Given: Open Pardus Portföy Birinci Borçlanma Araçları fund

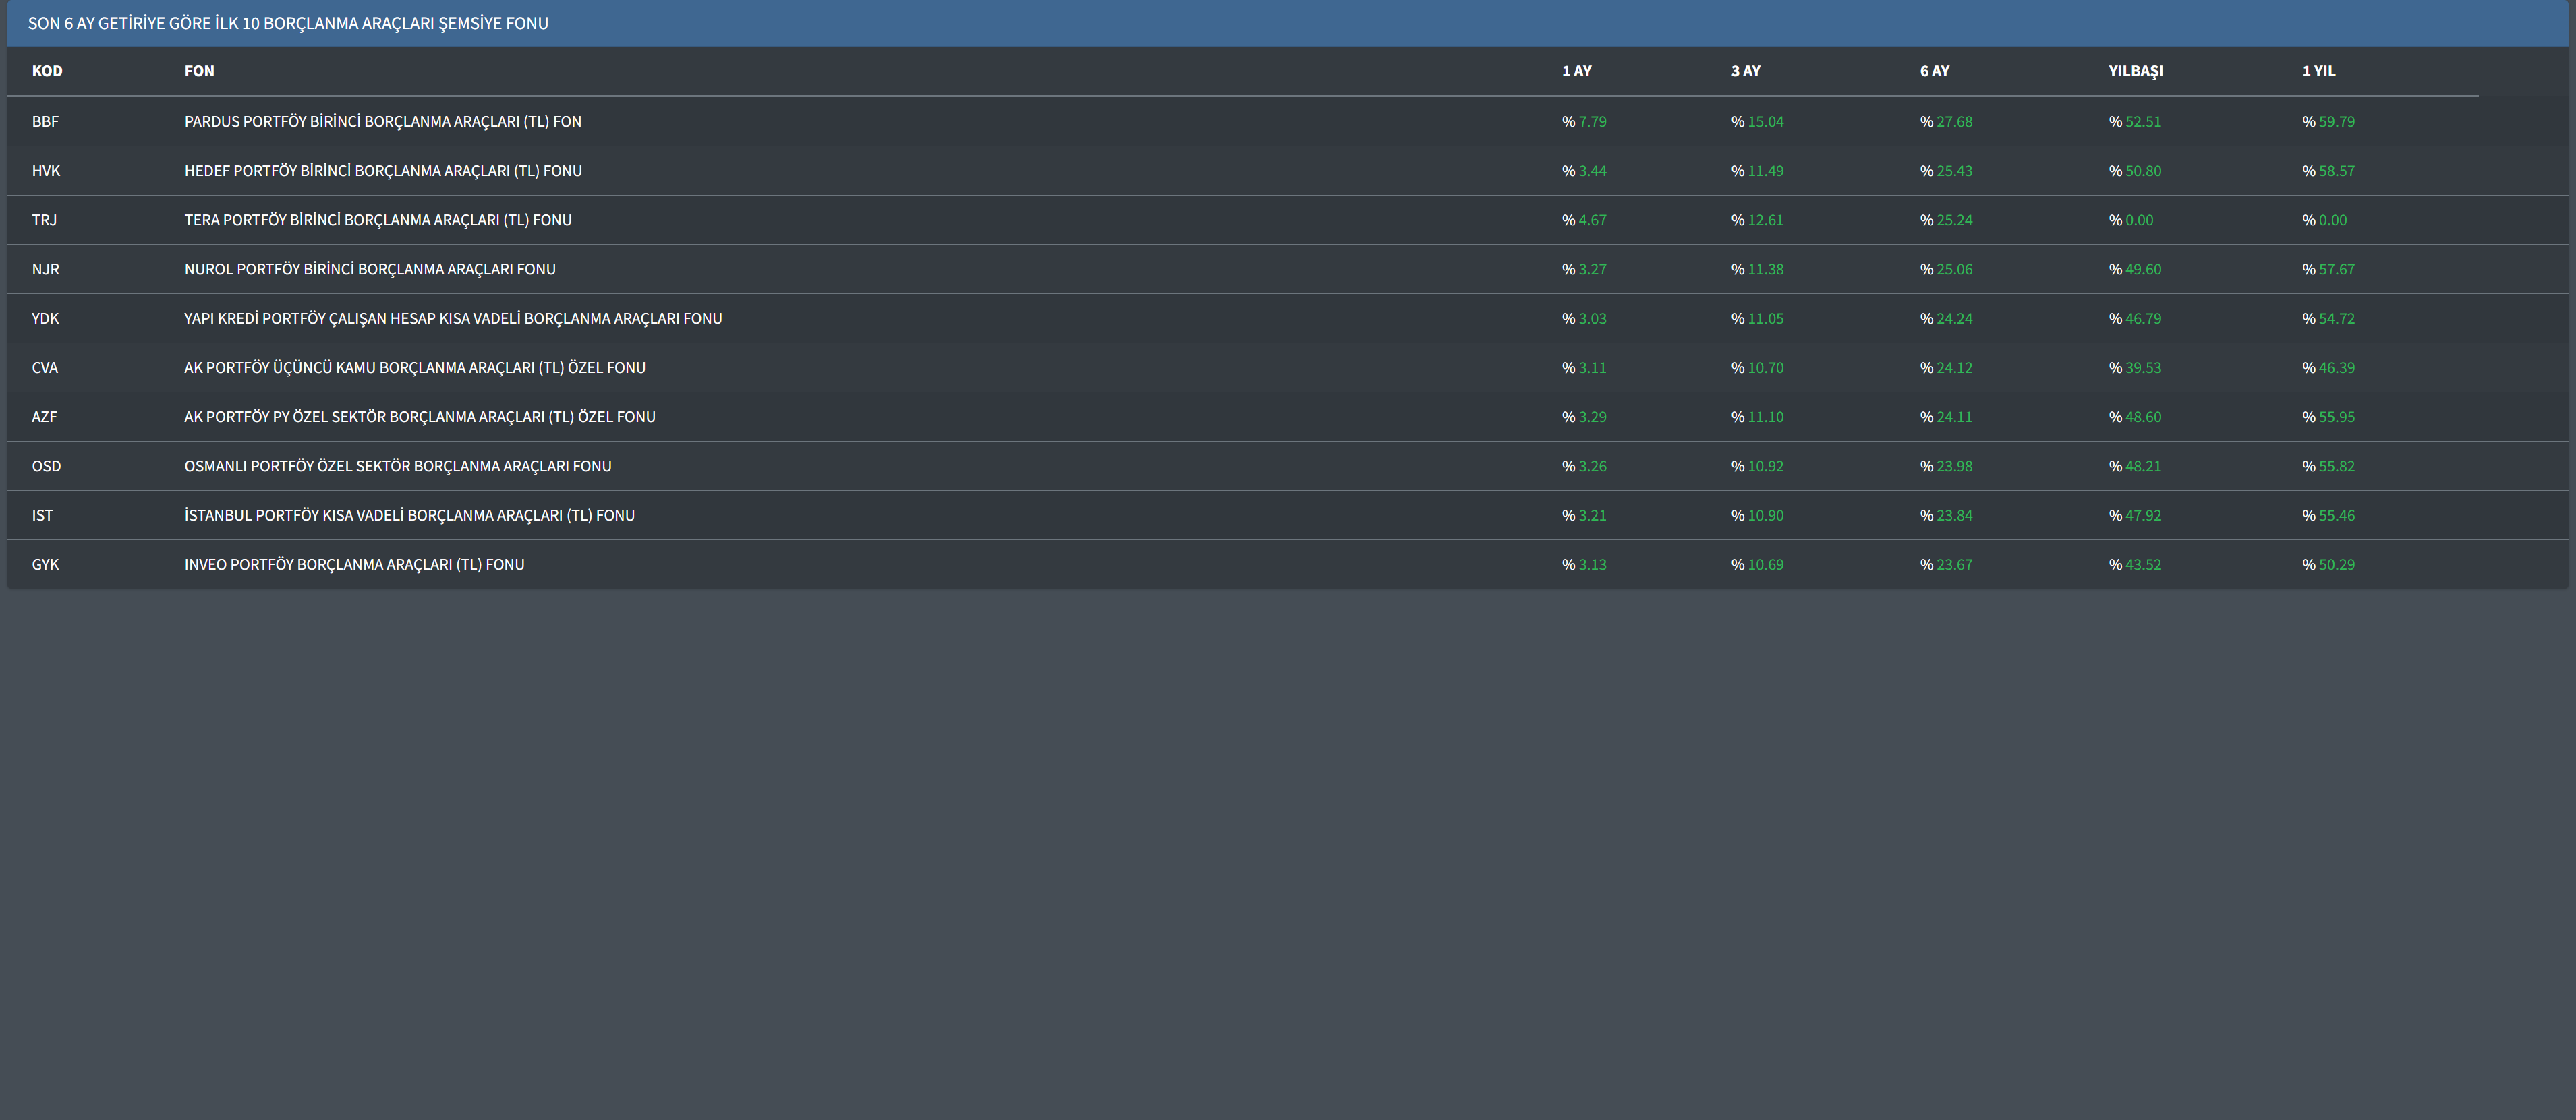Looking at the screenshot, I should coord(382,122).
